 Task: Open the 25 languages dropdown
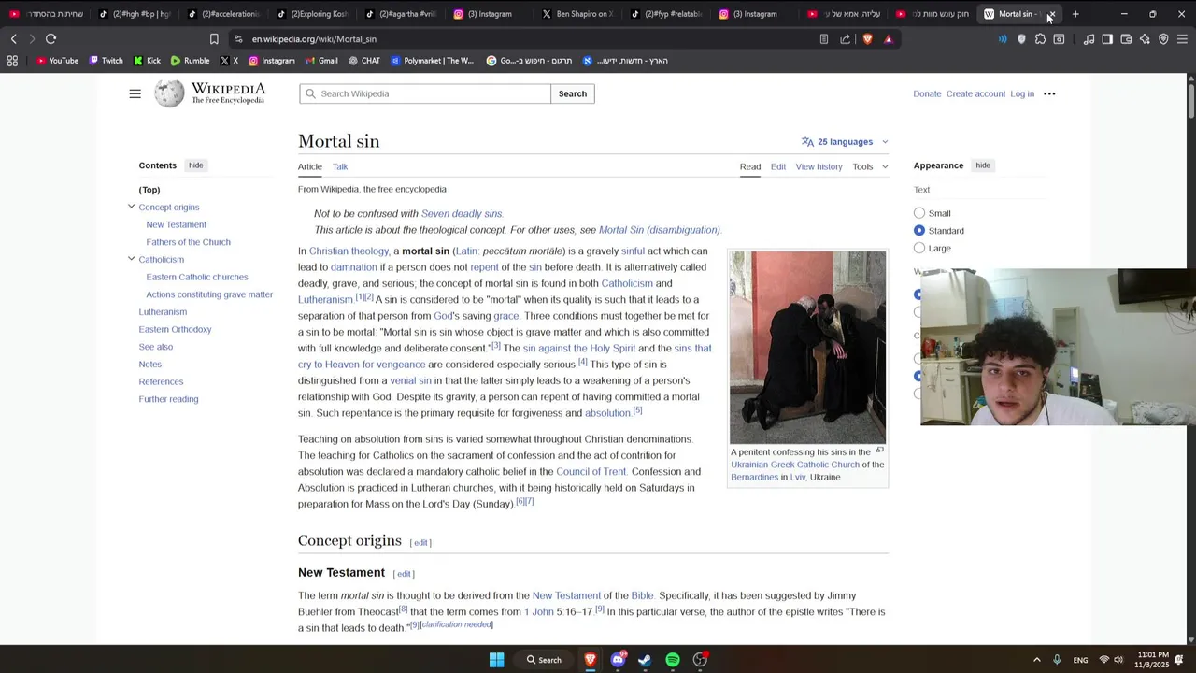click(x=845, y=142)
